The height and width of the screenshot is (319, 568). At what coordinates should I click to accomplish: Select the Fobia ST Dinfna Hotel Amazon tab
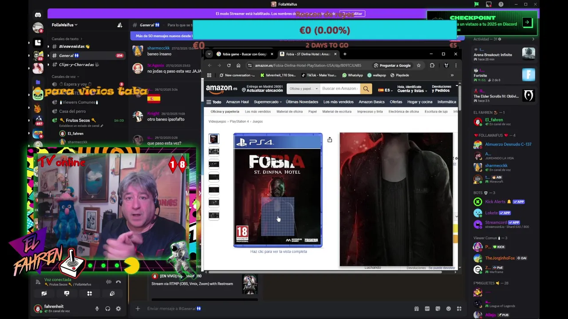point(308,54)
